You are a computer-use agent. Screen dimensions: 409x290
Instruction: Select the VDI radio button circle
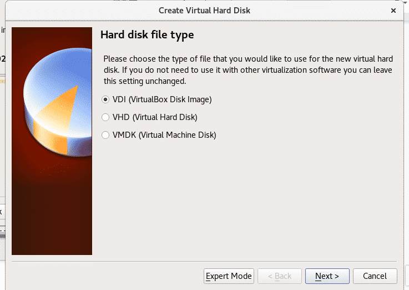(x=105, y=99)
